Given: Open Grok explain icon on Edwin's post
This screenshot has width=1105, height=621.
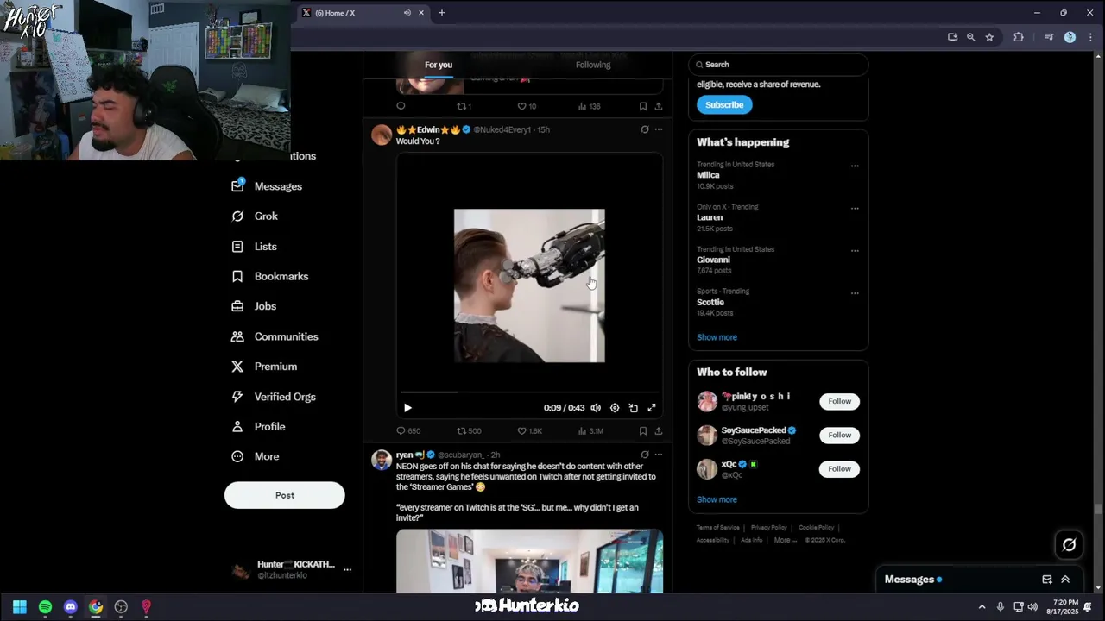Looking at the screenshot, I should click(645, 129).
